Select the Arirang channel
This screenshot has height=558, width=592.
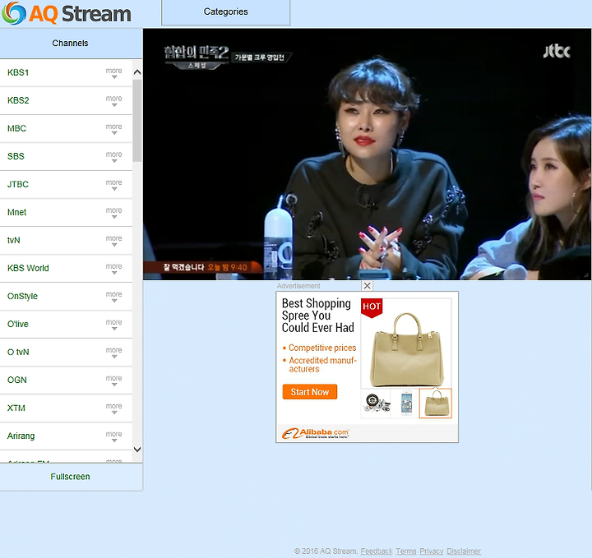pos(21,436)
